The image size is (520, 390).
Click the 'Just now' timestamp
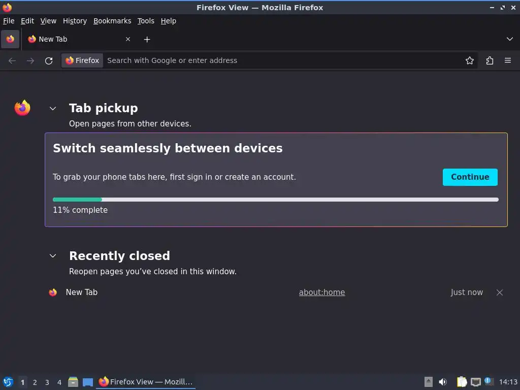pos(467,292)
